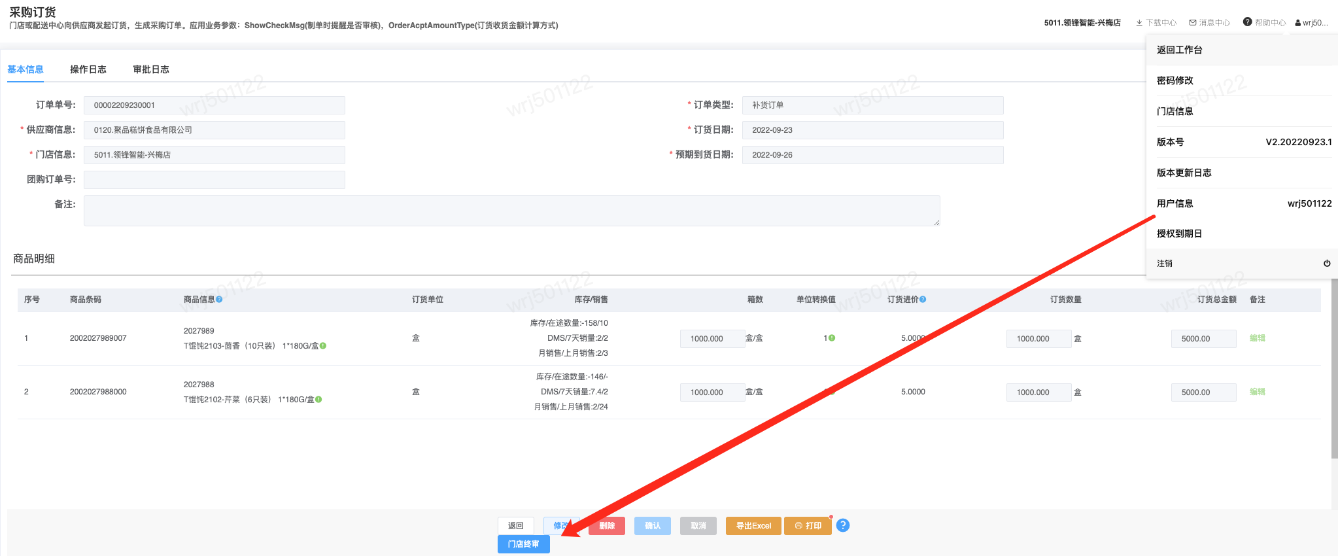Click the vertical scrollbar of the product table

point(1334,368)
